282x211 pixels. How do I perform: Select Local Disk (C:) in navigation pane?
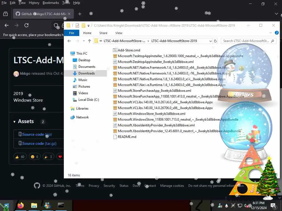86,99
